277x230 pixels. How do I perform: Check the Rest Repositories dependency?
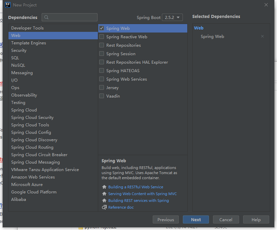pos(102,45)
